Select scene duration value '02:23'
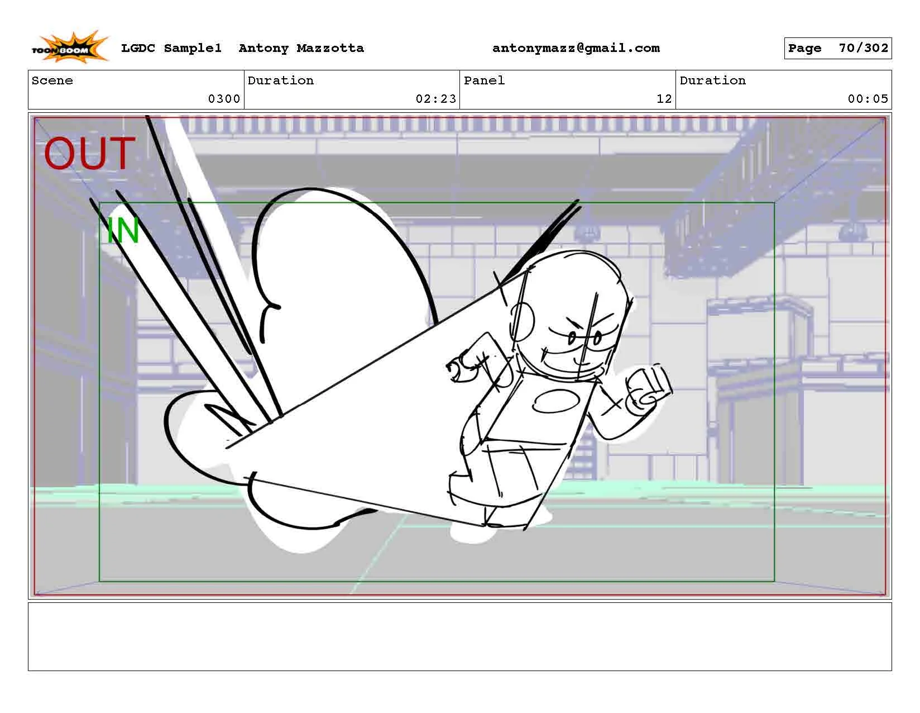The image size is (920, 713). click(436, 99)
